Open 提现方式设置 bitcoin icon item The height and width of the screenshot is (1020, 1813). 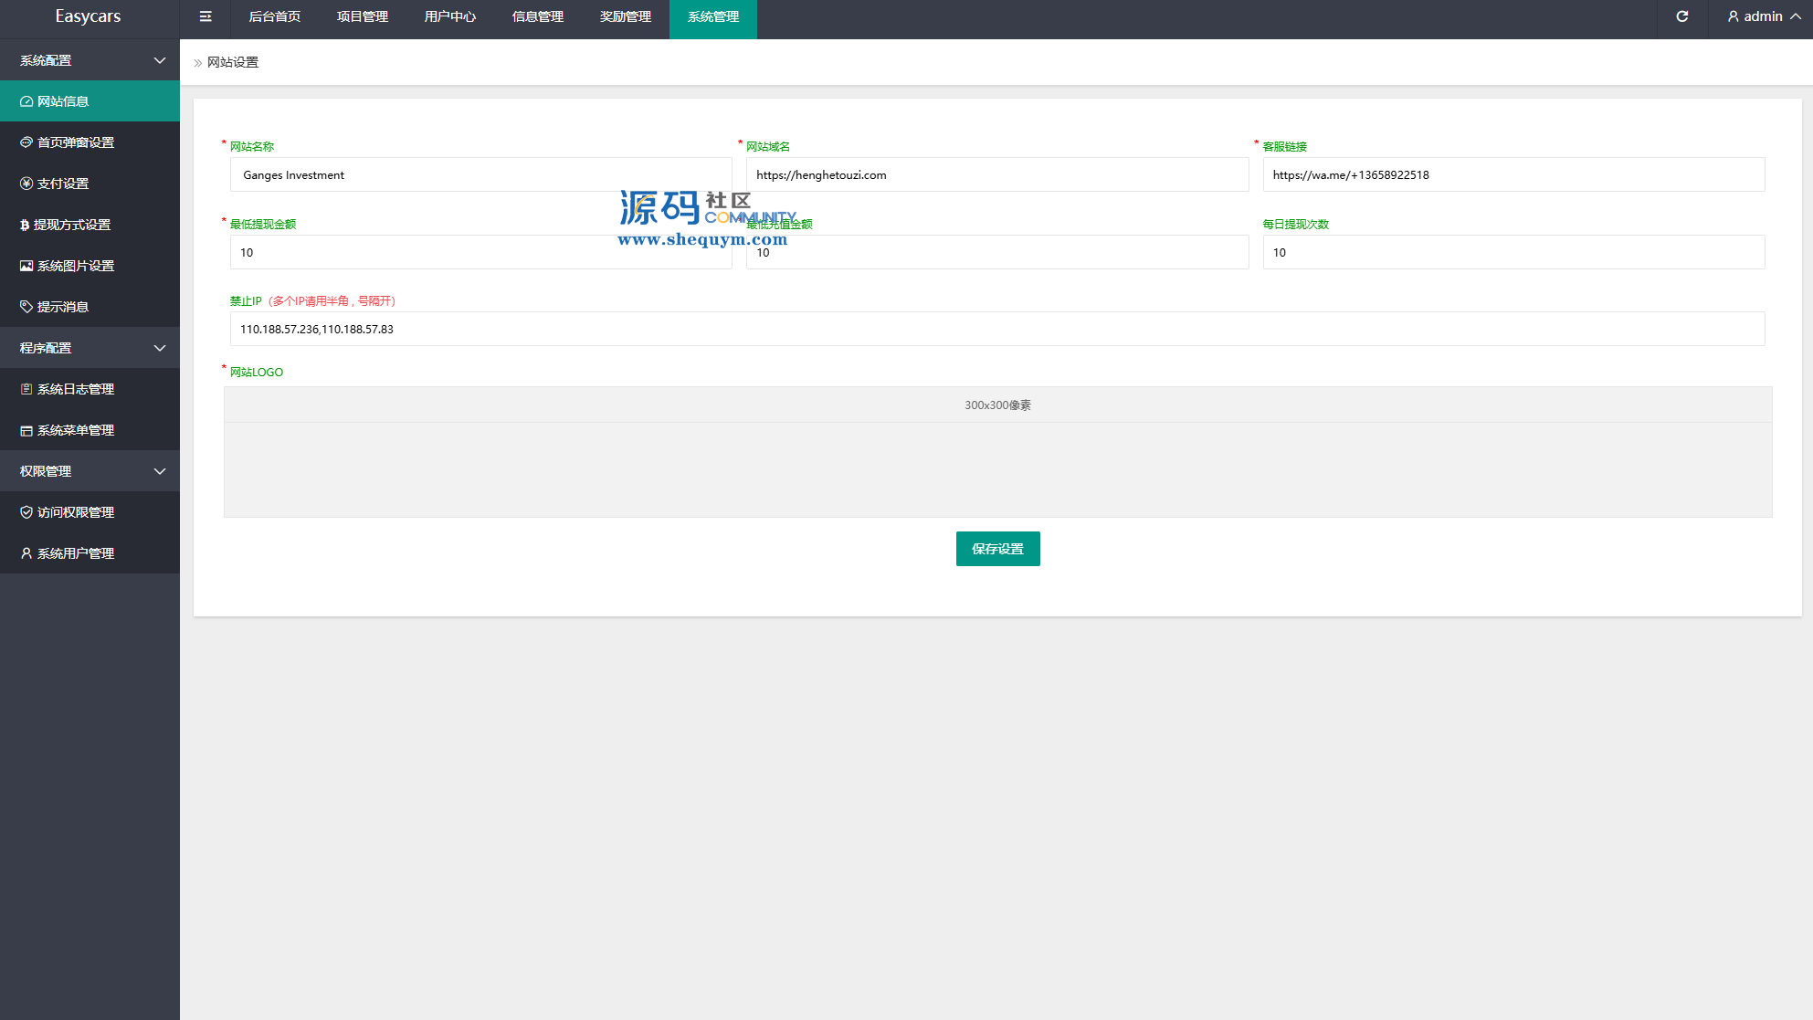click(71, 225)
